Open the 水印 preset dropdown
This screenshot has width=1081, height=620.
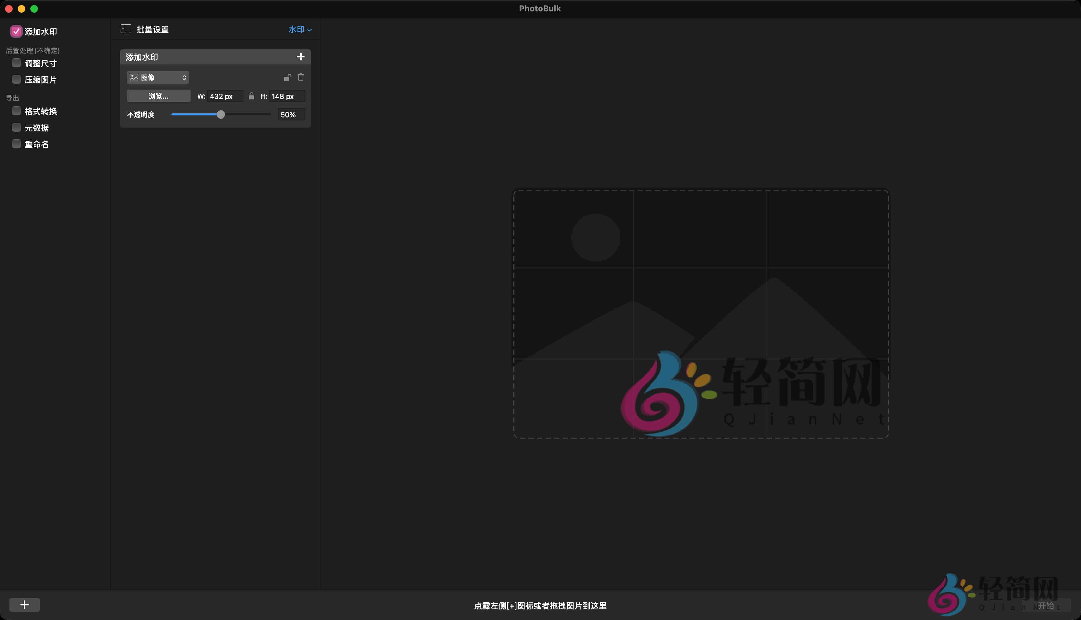click(300, 29)
